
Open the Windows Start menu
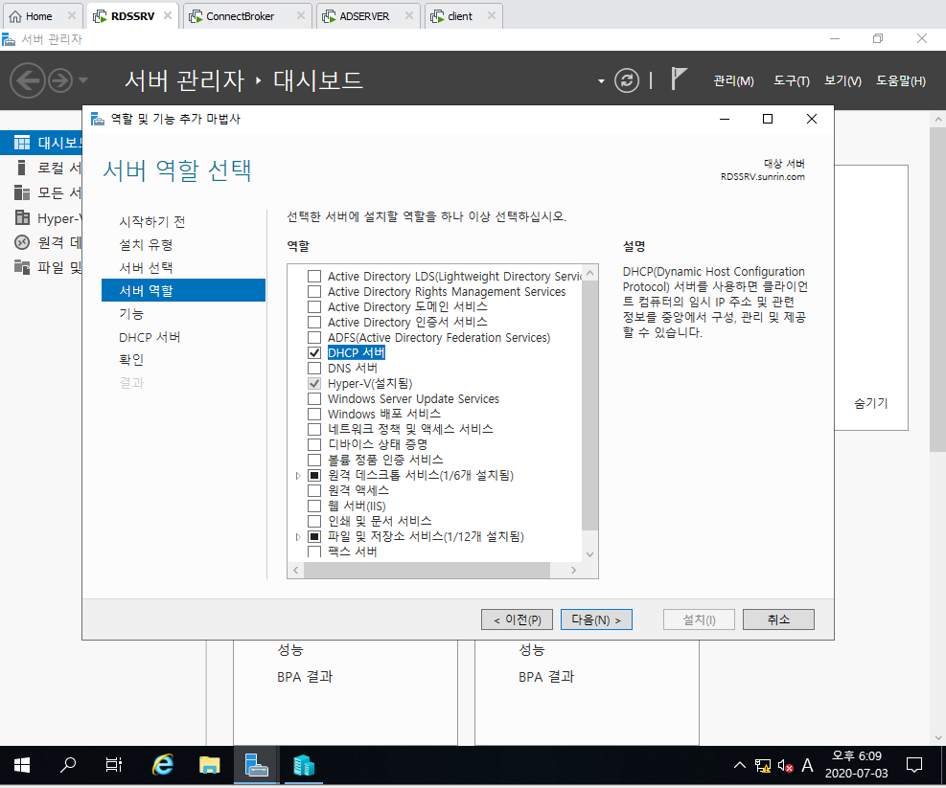tap(22, 766)
